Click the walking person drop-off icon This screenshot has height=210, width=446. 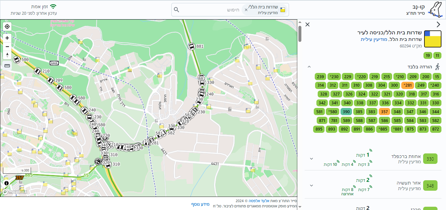point(438,66)
